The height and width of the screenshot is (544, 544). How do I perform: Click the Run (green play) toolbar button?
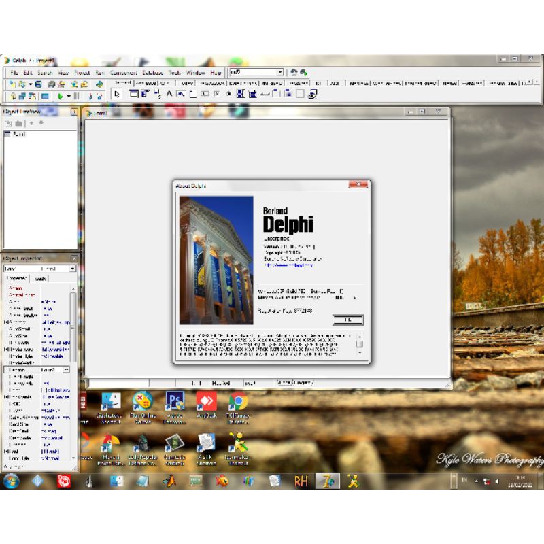(61, 96)
